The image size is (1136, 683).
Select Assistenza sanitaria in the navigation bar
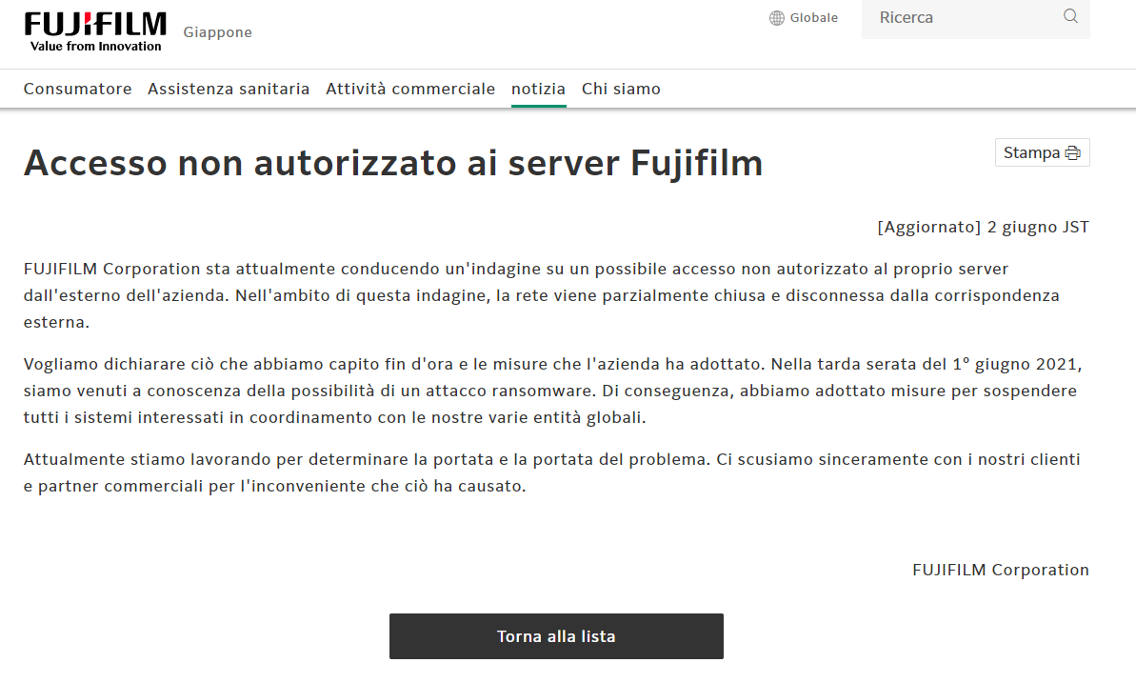[229, 89]
